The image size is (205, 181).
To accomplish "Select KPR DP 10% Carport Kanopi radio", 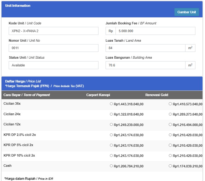I will 111,155.
